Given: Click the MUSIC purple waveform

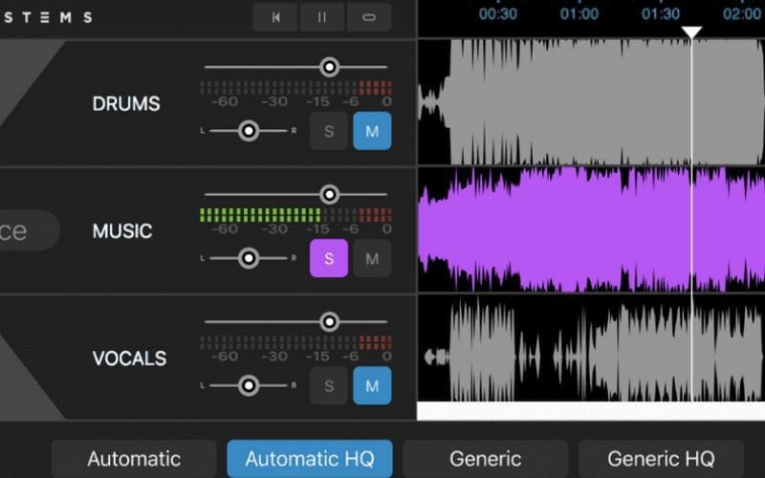Looking at the screenshot, I should 591,229.
